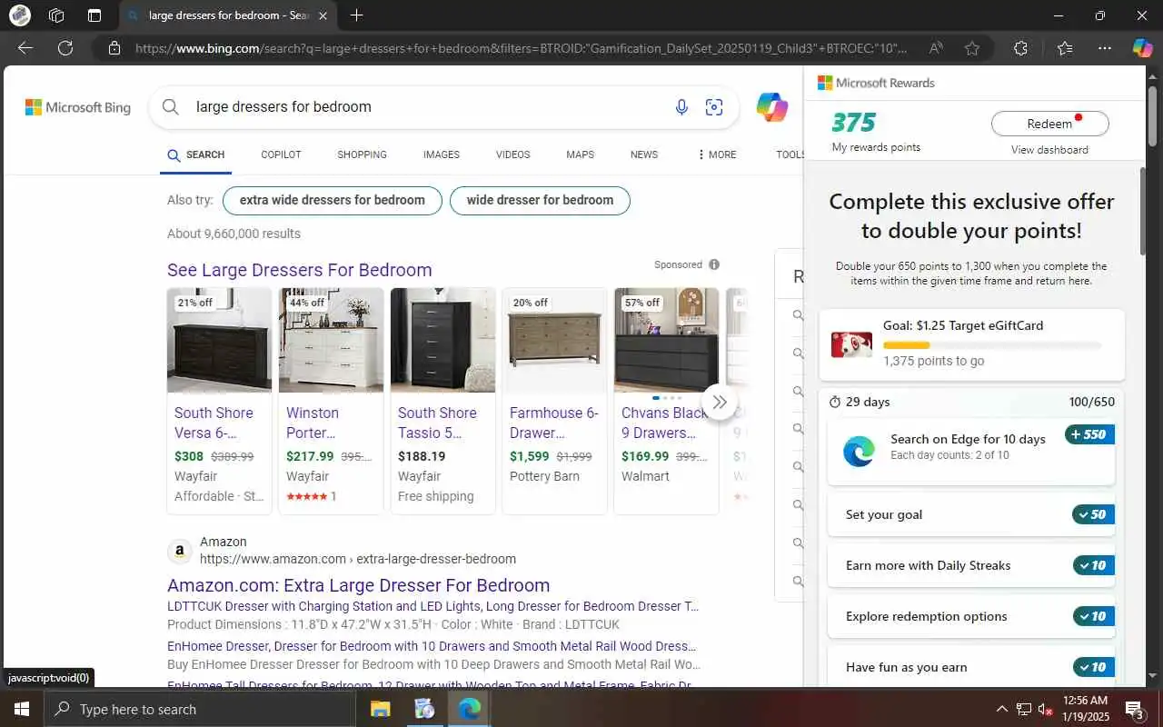The height and width of the screenshot is (727, 1163).
Task: Open the Favorites list icon
Action: [x=1065, y=48]
